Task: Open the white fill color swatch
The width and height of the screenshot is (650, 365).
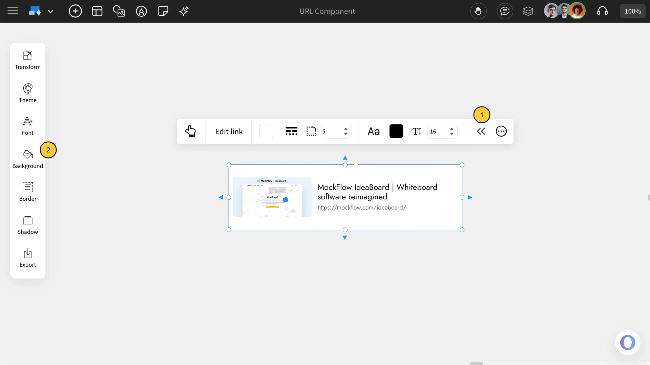Action: [x=266, y=131]
